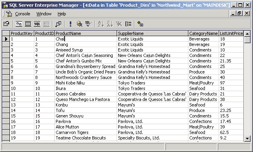Click the CategoryName column header
Viewport: 253px width, 152px height.
[203, 33]
